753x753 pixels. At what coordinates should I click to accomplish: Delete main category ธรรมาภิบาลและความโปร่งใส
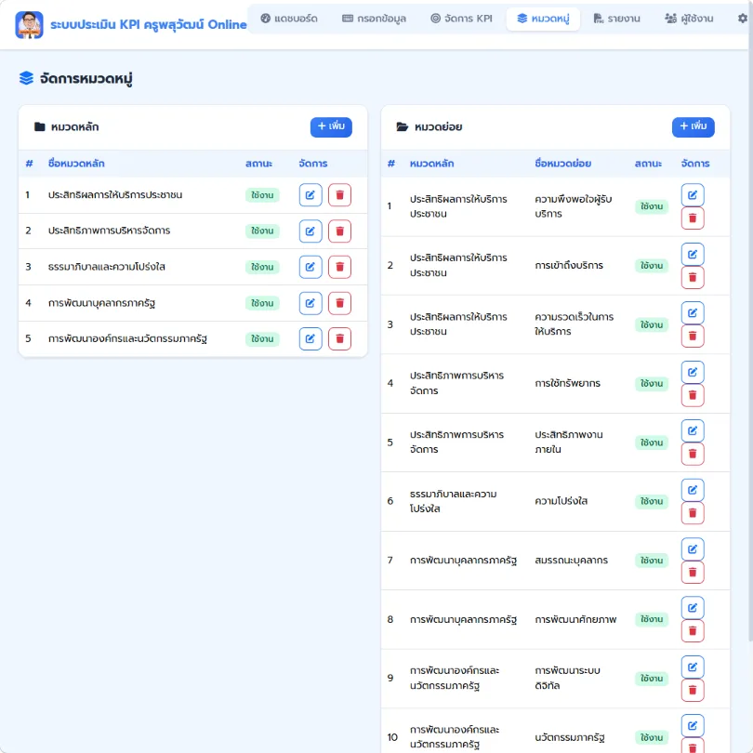[x=339, y=267]
